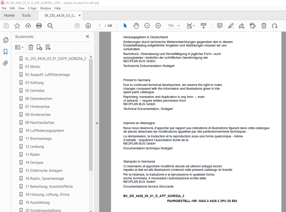Select the Highlight text pen tool

[x=231, y=26]
